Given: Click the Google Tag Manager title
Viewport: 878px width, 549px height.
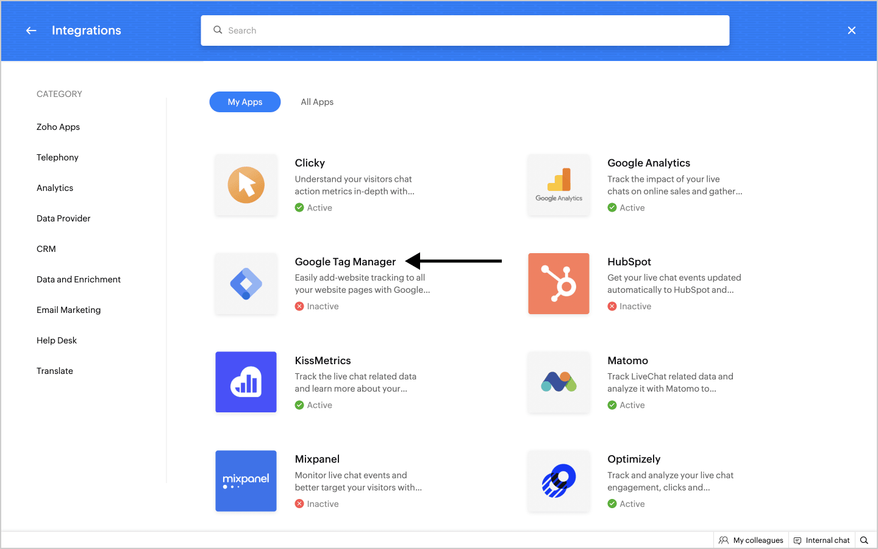Looking at the screenshot, I should 345,262.
